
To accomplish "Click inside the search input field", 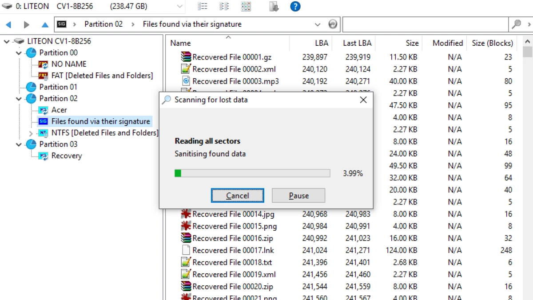I will point(425,24).
